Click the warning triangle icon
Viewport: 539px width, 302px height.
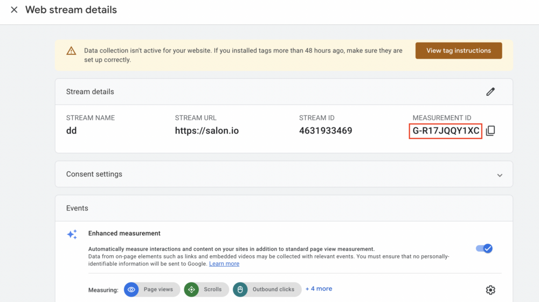71,51
